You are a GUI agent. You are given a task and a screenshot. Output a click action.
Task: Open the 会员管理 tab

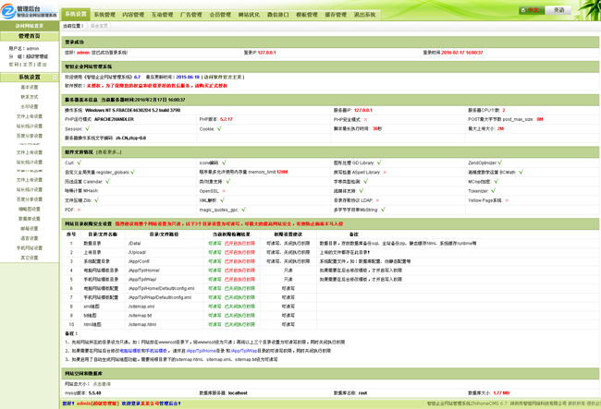pos(220,15)
